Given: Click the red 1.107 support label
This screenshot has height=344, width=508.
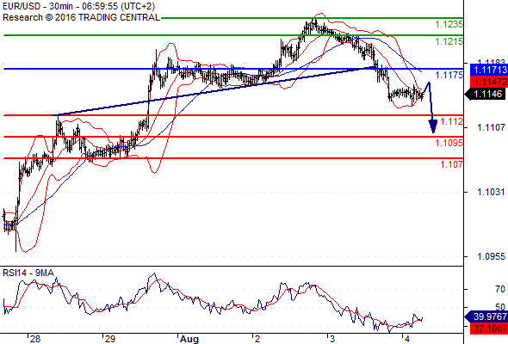Looking at the screenshot, I should (x=451, y=164).
